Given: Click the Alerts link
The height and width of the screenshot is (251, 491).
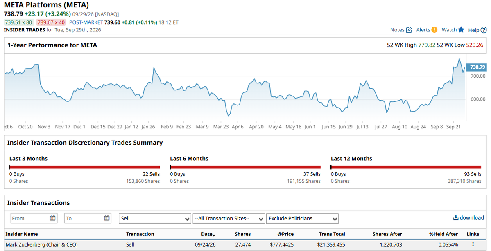Looking at the screenshot, I should 423,30.
